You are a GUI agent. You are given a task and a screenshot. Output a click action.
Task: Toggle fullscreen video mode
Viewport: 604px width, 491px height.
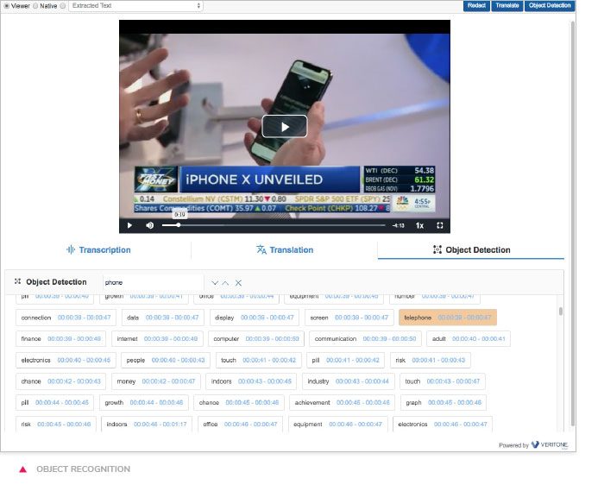tap(439, 225)
